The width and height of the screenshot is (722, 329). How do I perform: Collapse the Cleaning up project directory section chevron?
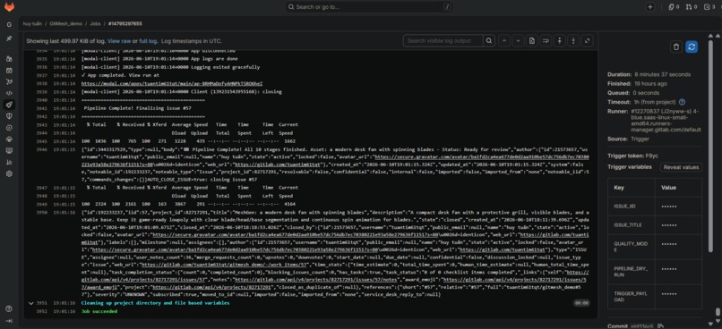30,303
